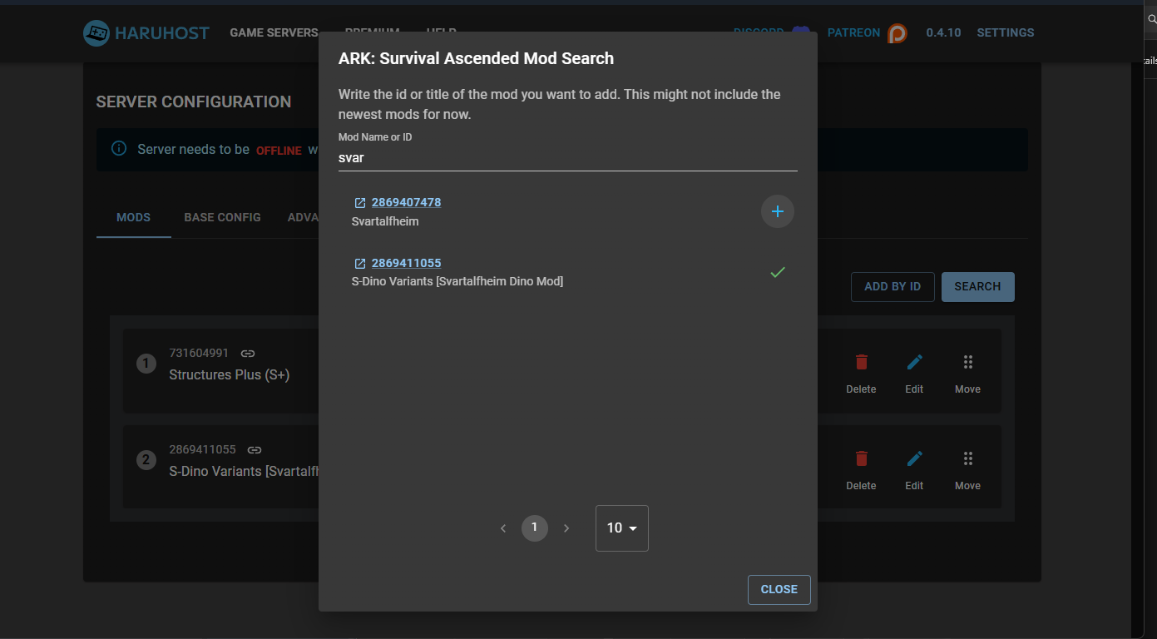
Task: Add the Svartalfheim mod with plus icon
Action: [x=778, y=211]
